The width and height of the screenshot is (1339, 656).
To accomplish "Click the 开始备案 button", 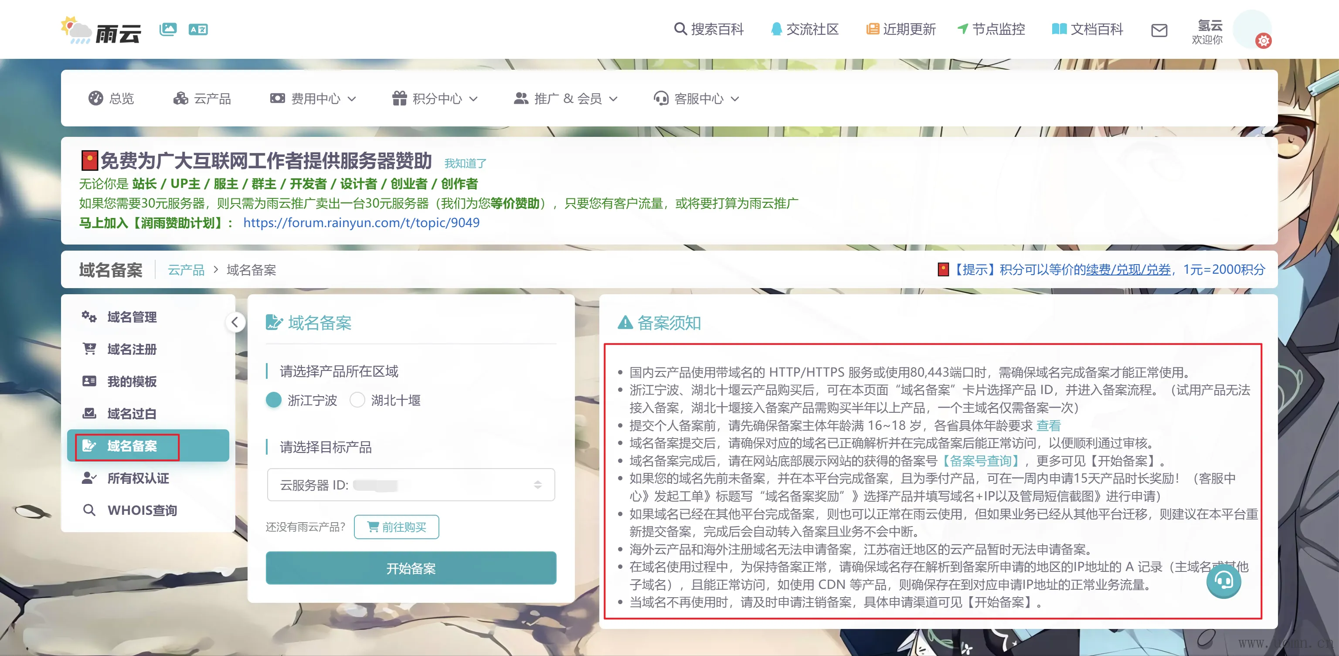I will (411, 568).
